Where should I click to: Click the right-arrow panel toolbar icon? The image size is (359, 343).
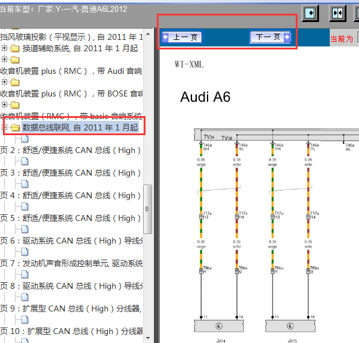310,13
